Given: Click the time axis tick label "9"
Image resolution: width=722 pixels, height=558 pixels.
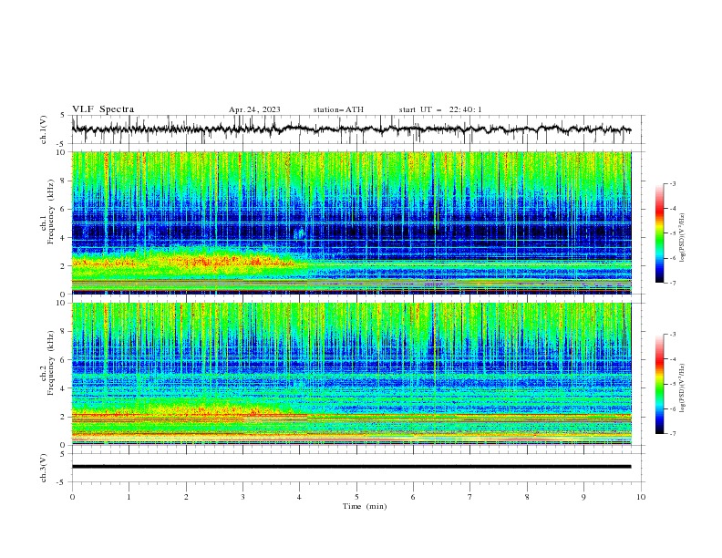Looking at the screenshot, I should 583,497.
